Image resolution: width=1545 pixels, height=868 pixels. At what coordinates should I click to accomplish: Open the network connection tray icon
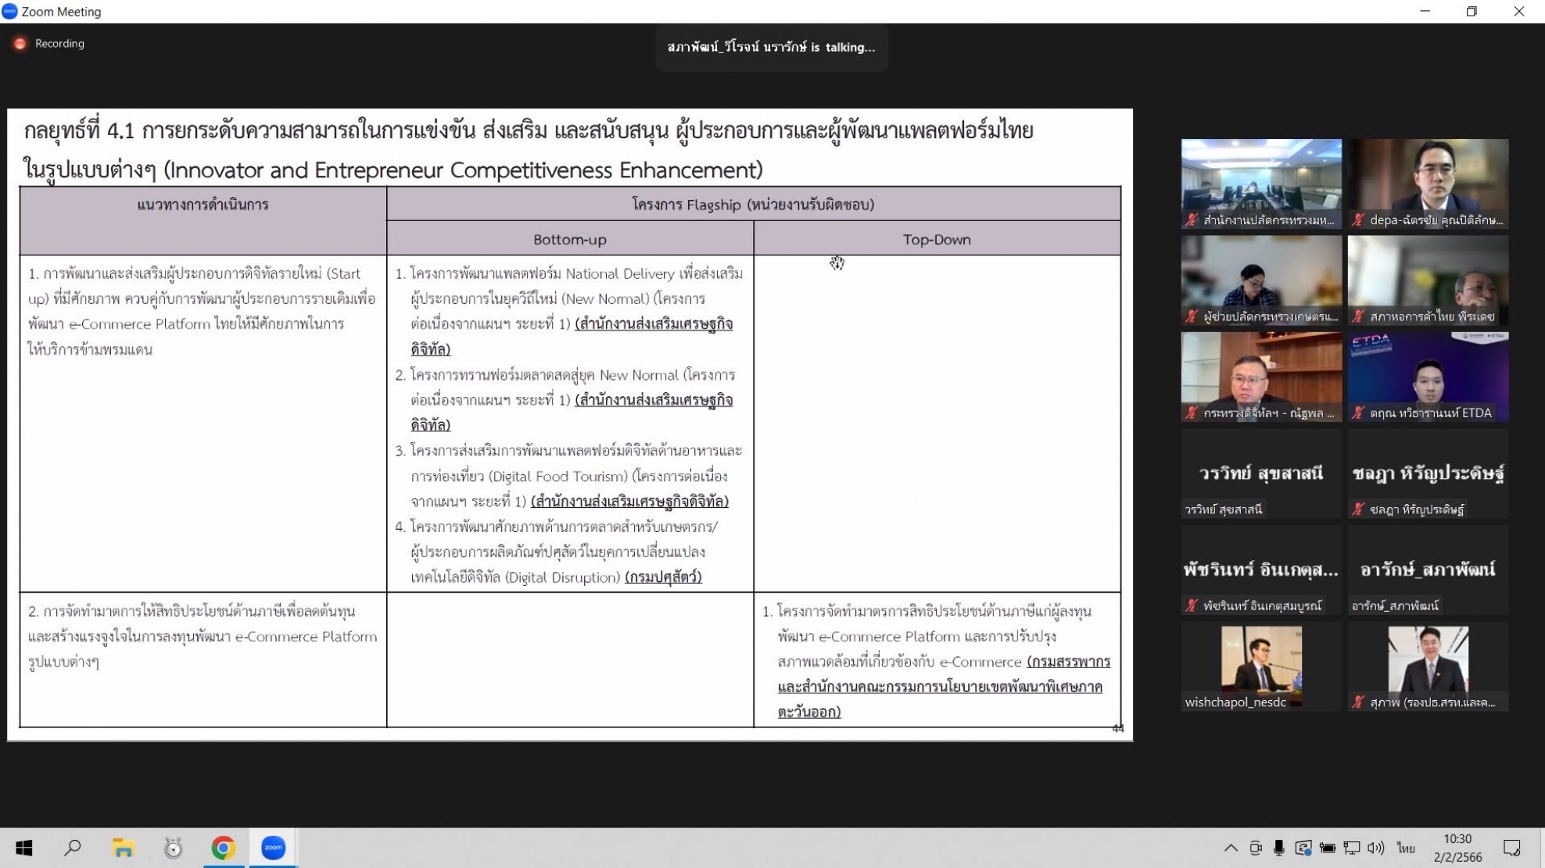(x=1352, y=848)
